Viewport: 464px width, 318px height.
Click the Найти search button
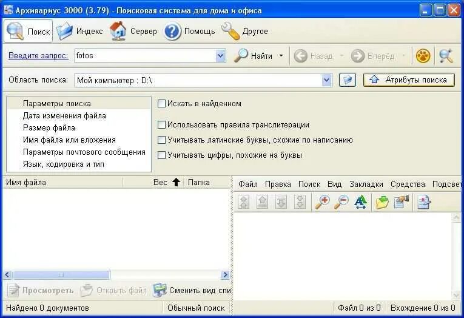pyautogui.click(x=254, y=56)
